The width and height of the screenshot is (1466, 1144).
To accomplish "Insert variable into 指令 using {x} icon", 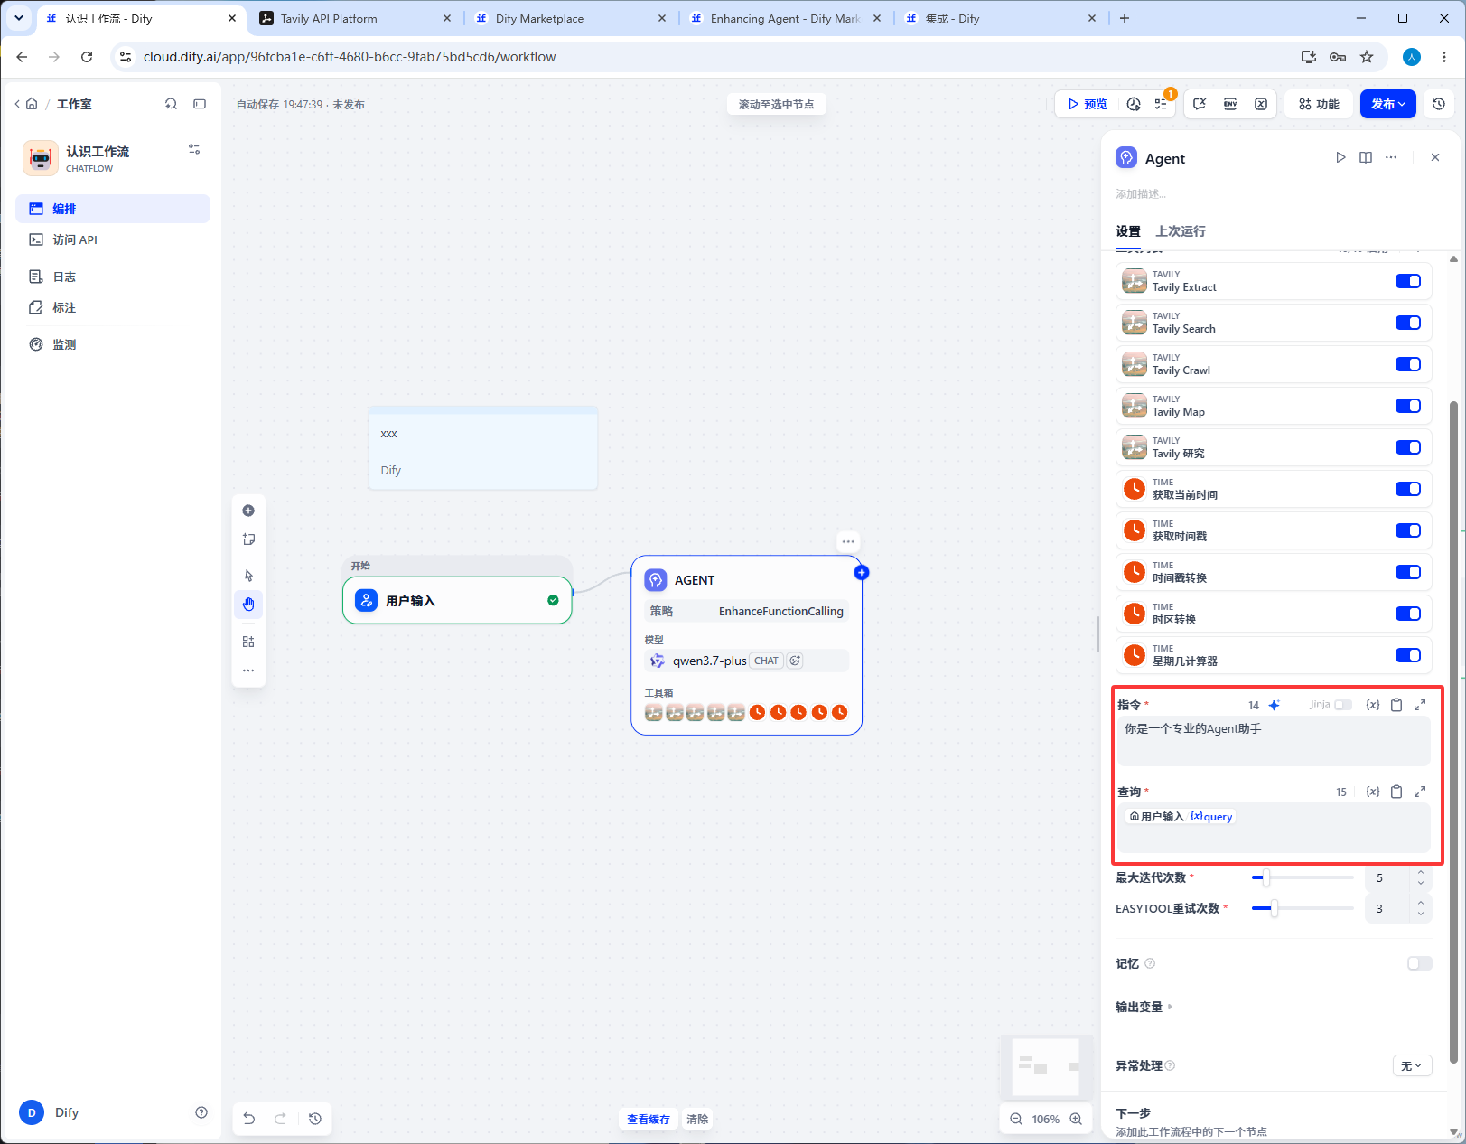I will coord(1373,705).
